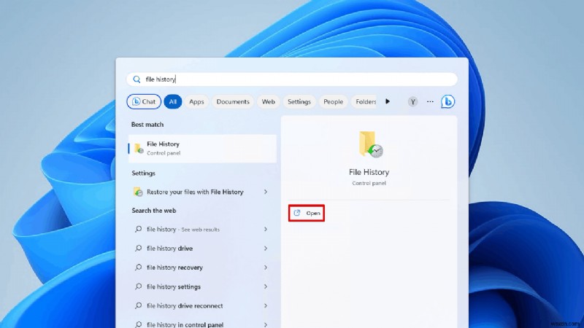Select file history recovery suggestion

pyautogui.click(x=201, y=268)
